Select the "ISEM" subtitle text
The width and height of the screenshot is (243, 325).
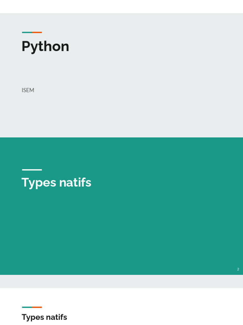(28, 90)
